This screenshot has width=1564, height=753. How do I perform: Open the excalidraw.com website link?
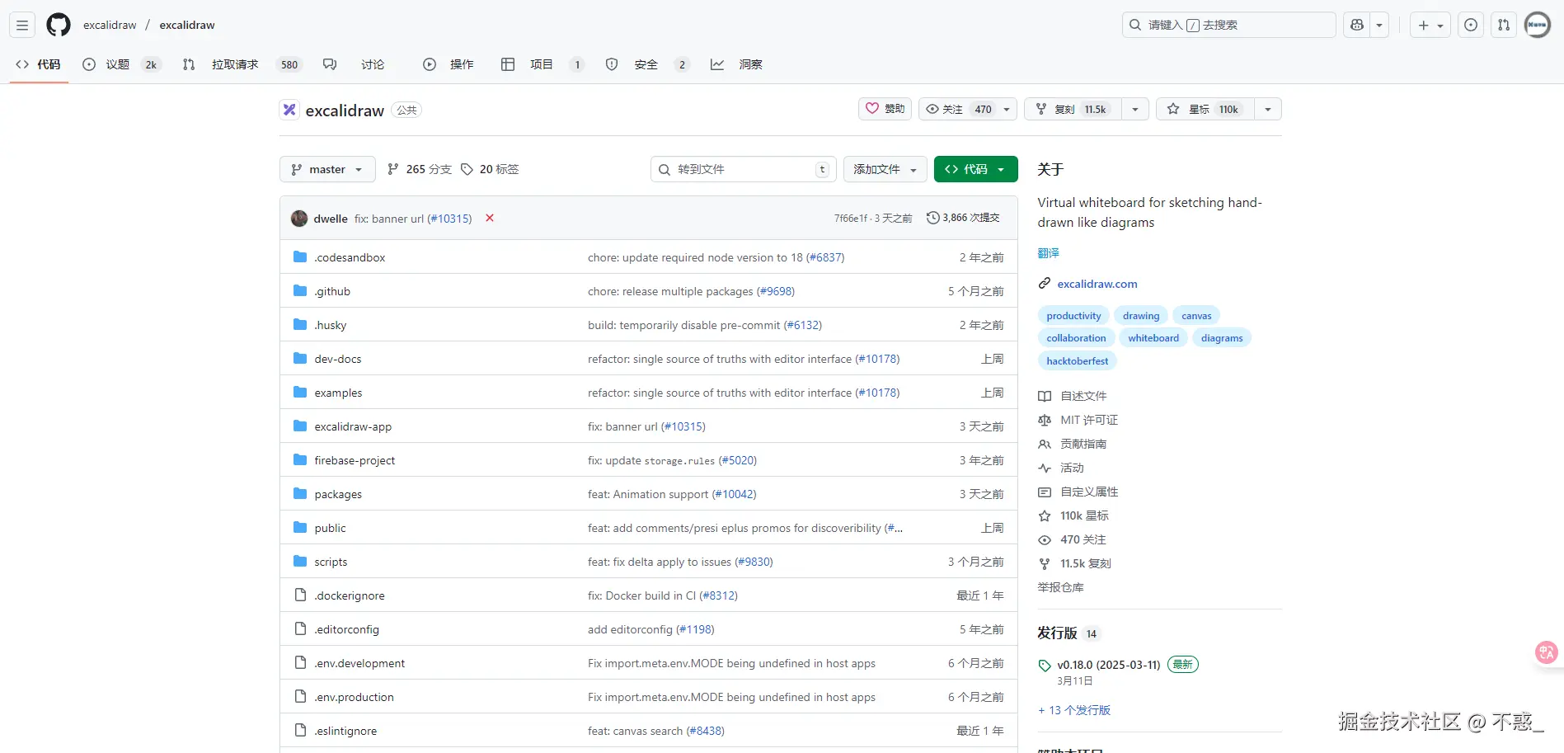click(1097, 284)
